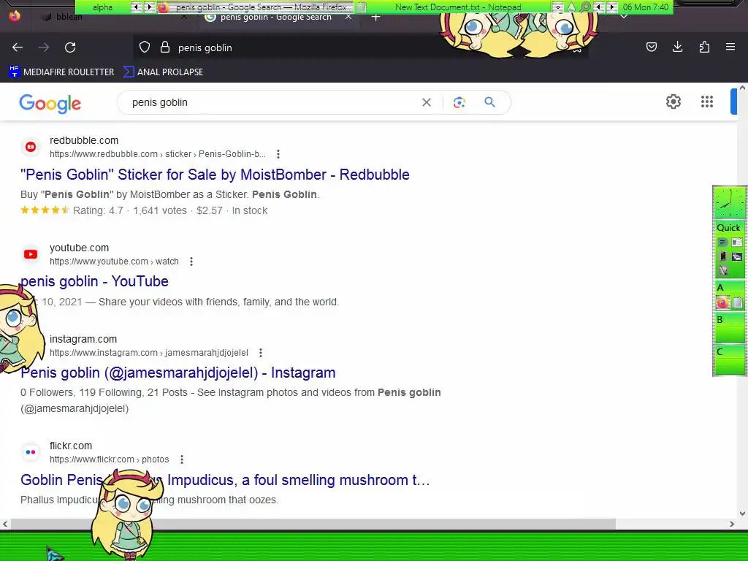Click the Flickr site favicon
Screen dimensions: 748x561
coord(31,452)
